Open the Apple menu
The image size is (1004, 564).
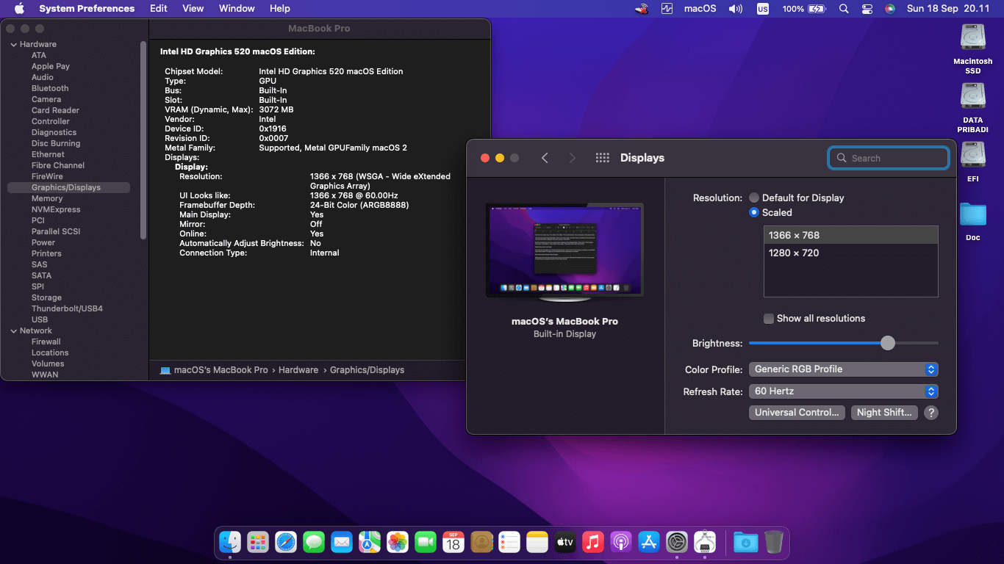(19, 9)
